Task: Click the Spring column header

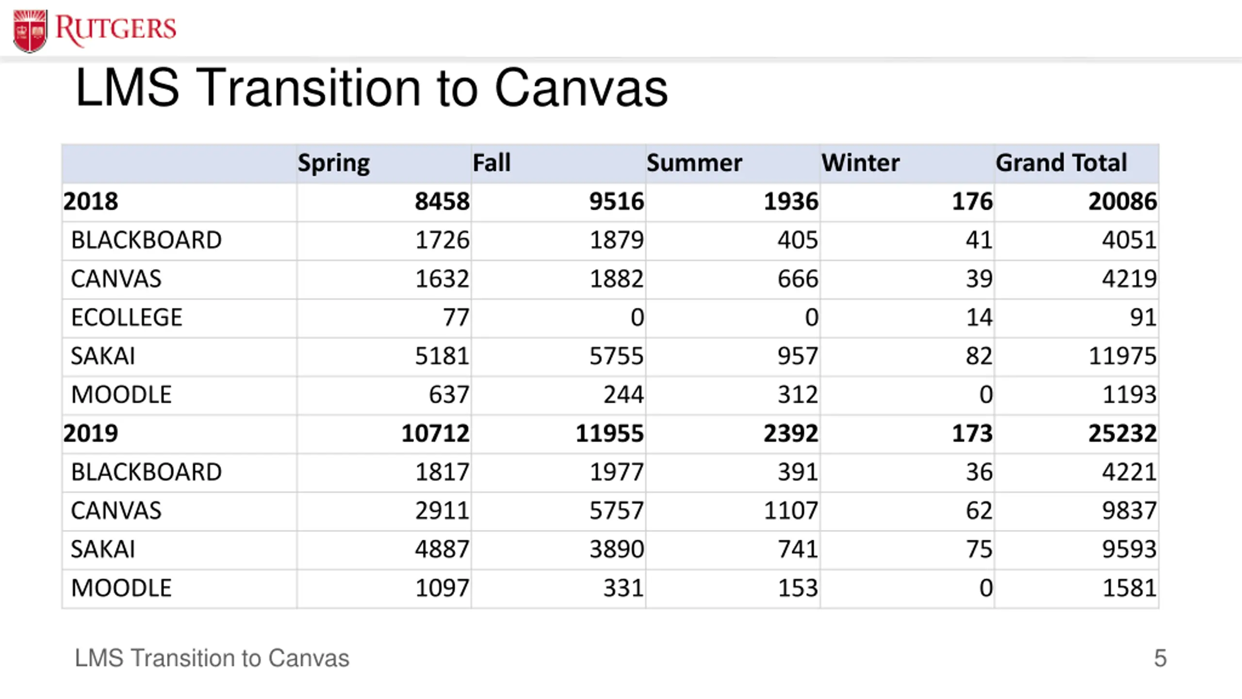Action: point(334,163)
